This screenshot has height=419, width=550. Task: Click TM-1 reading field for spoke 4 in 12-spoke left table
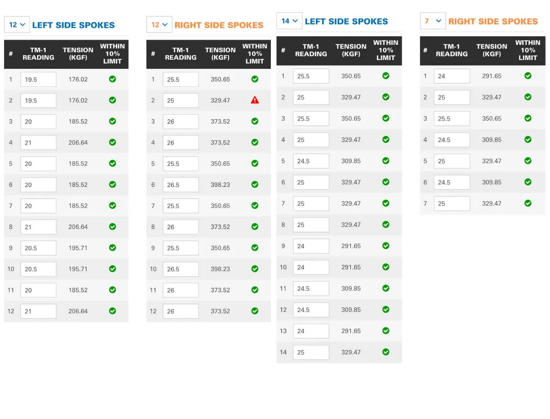[x=38, y=142]
